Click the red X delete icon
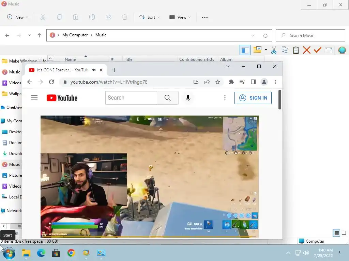The width and height of the screenshot is (349, 261). (x=307, y=50)
